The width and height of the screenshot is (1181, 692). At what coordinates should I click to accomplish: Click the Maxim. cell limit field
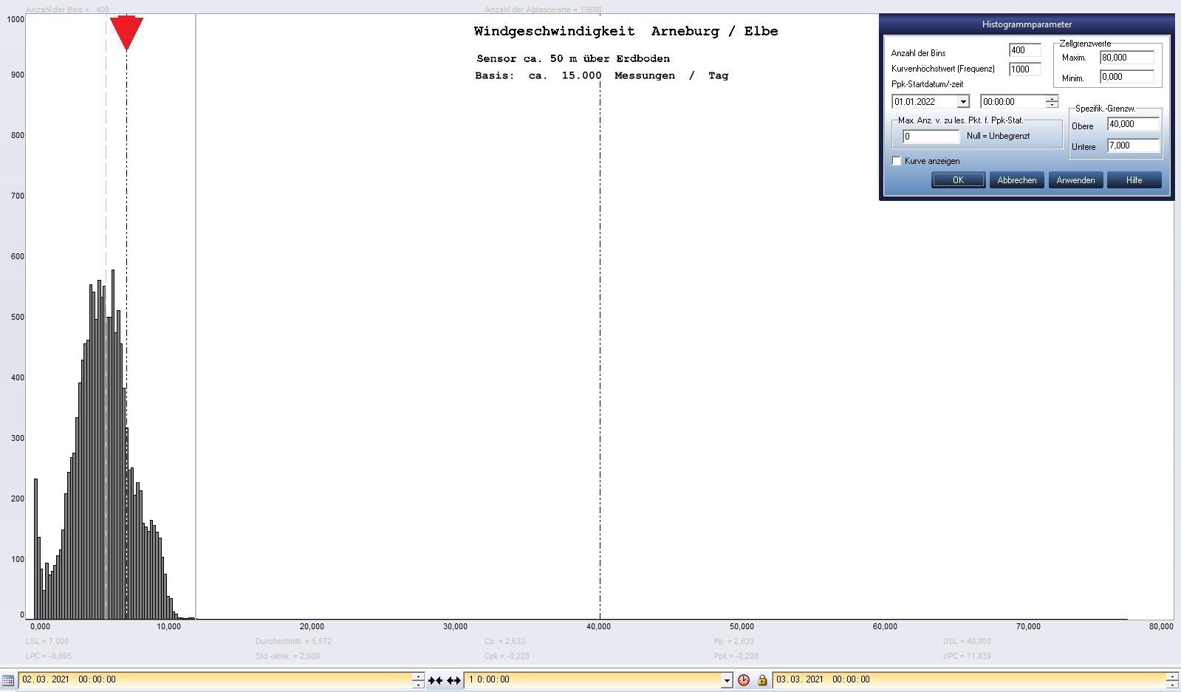tap(1126, 58)
